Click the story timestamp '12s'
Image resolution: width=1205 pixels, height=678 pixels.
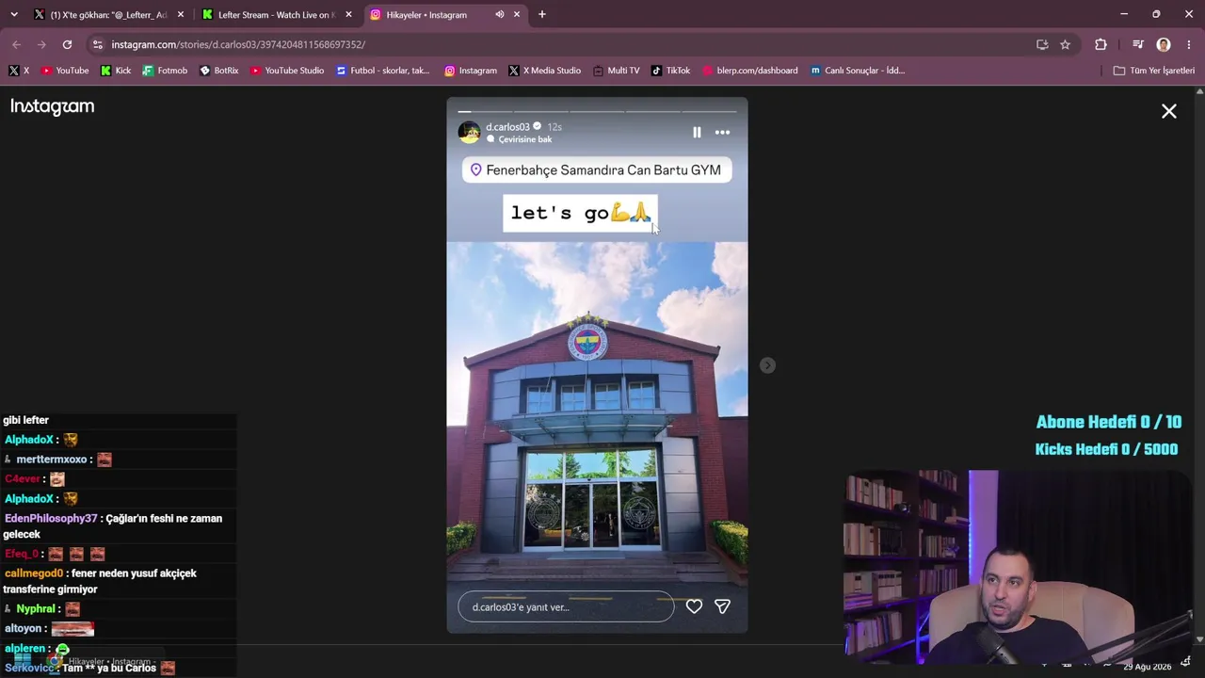(x=554, y=126)
